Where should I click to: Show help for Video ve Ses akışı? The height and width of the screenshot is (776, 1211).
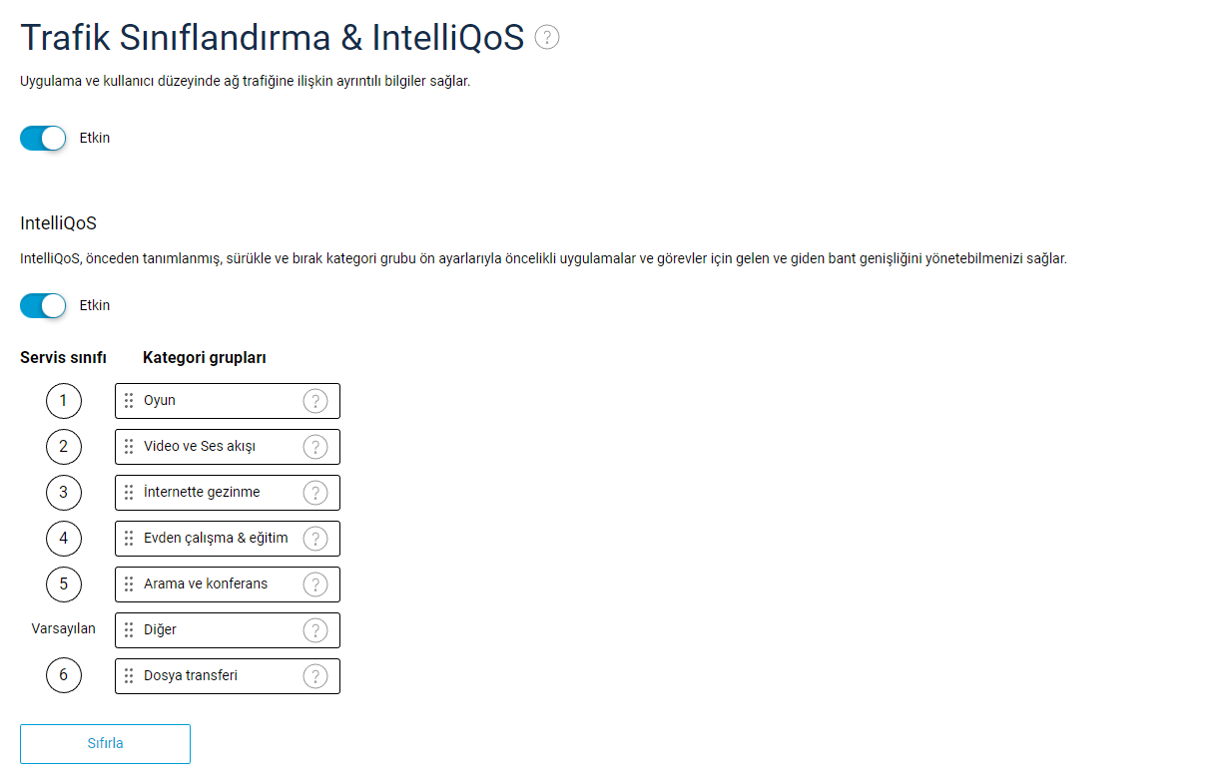point(314,447)
